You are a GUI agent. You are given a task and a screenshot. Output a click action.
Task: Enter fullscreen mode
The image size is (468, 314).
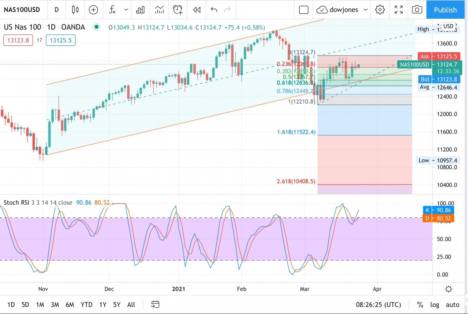tap(398, 9)
